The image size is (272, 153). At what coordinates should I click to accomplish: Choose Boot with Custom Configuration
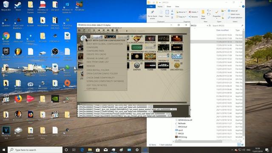[106, 40]
